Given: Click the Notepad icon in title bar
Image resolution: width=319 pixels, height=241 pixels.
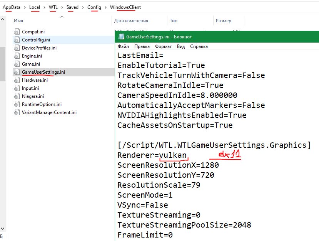Looking at the screenshot, I should tap(121, 37).
